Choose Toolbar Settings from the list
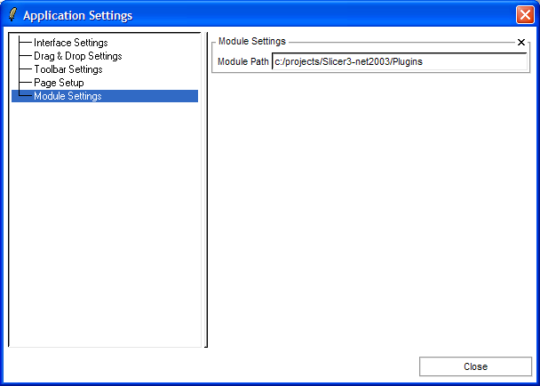Image resolution: width=540 pixels, height=386 pixels. [x=67, y=69]
